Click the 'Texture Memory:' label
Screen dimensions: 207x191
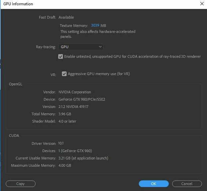(x=74, y=26)
